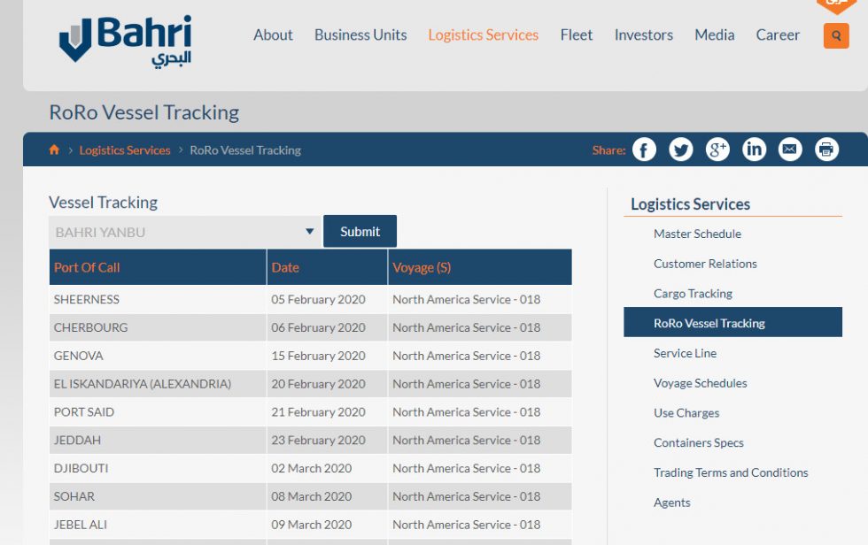Open Trading Terms and Conditions link

pos(730,472)
